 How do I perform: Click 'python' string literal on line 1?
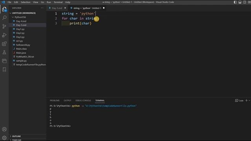tap(87, 14)
